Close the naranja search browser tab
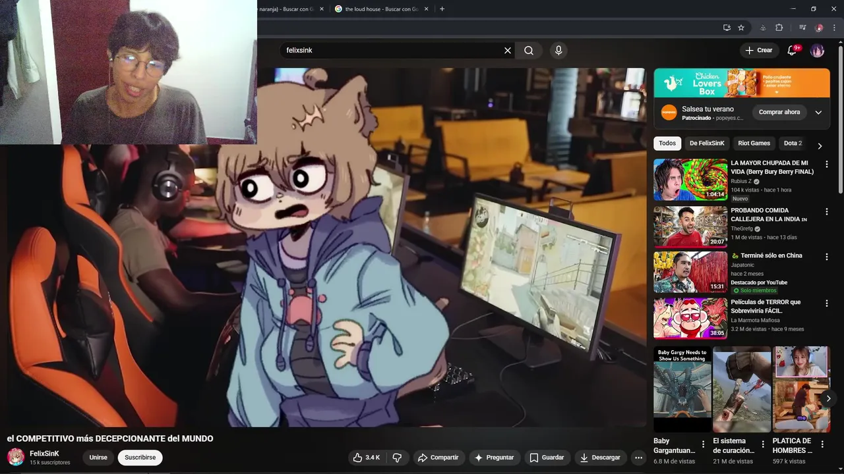The image size is (844, 474). pos(322,9)
